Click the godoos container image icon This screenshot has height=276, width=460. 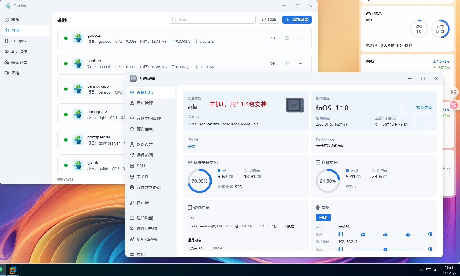point(78,38)
